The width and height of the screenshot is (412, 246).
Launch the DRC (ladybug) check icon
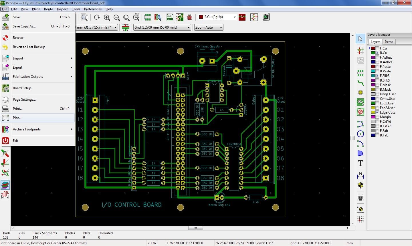click(189, 17)
